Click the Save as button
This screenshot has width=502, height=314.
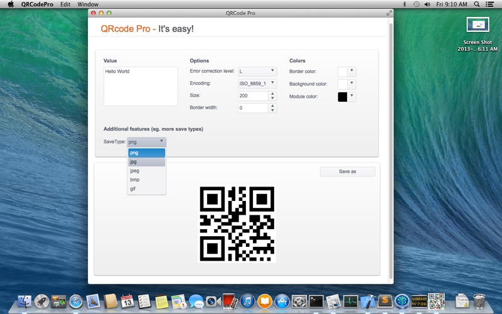pyautogui.click(x=348, y=171)
